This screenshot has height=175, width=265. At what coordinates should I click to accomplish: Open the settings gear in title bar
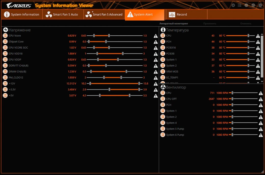(233, 5)
